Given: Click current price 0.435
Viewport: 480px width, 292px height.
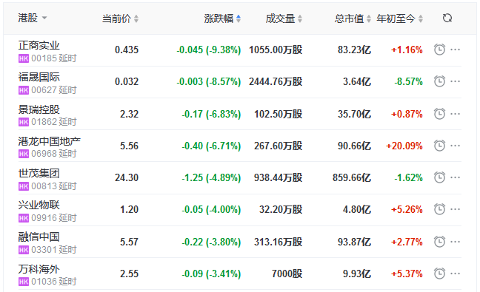Looking at the screenshot, I should 127,50.
